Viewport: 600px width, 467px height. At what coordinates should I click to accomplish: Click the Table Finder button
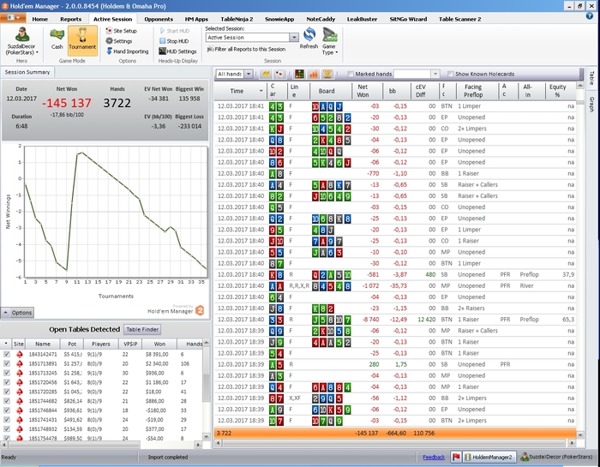click(x=143, y=329)
